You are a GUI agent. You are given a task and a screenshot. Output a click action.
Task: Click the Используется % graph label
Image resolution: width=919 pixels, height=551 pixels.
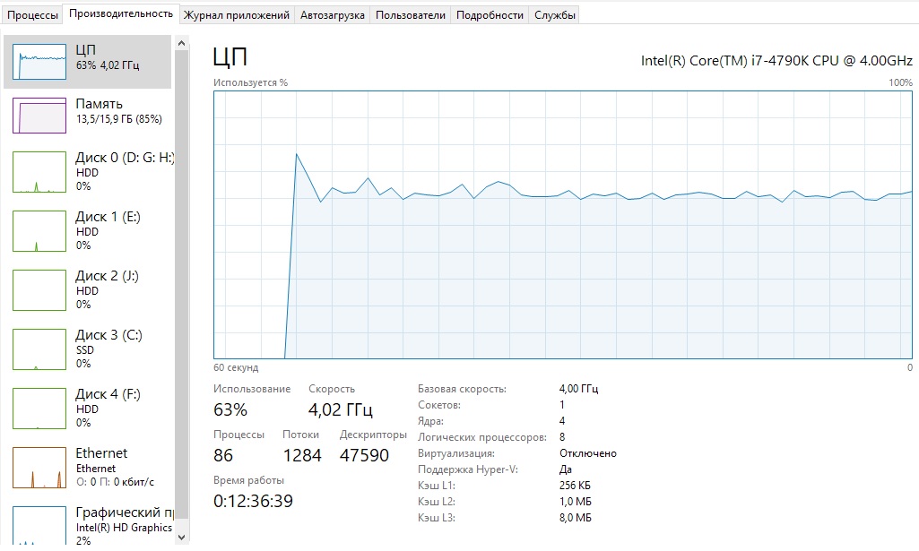(x=250, y=82)
